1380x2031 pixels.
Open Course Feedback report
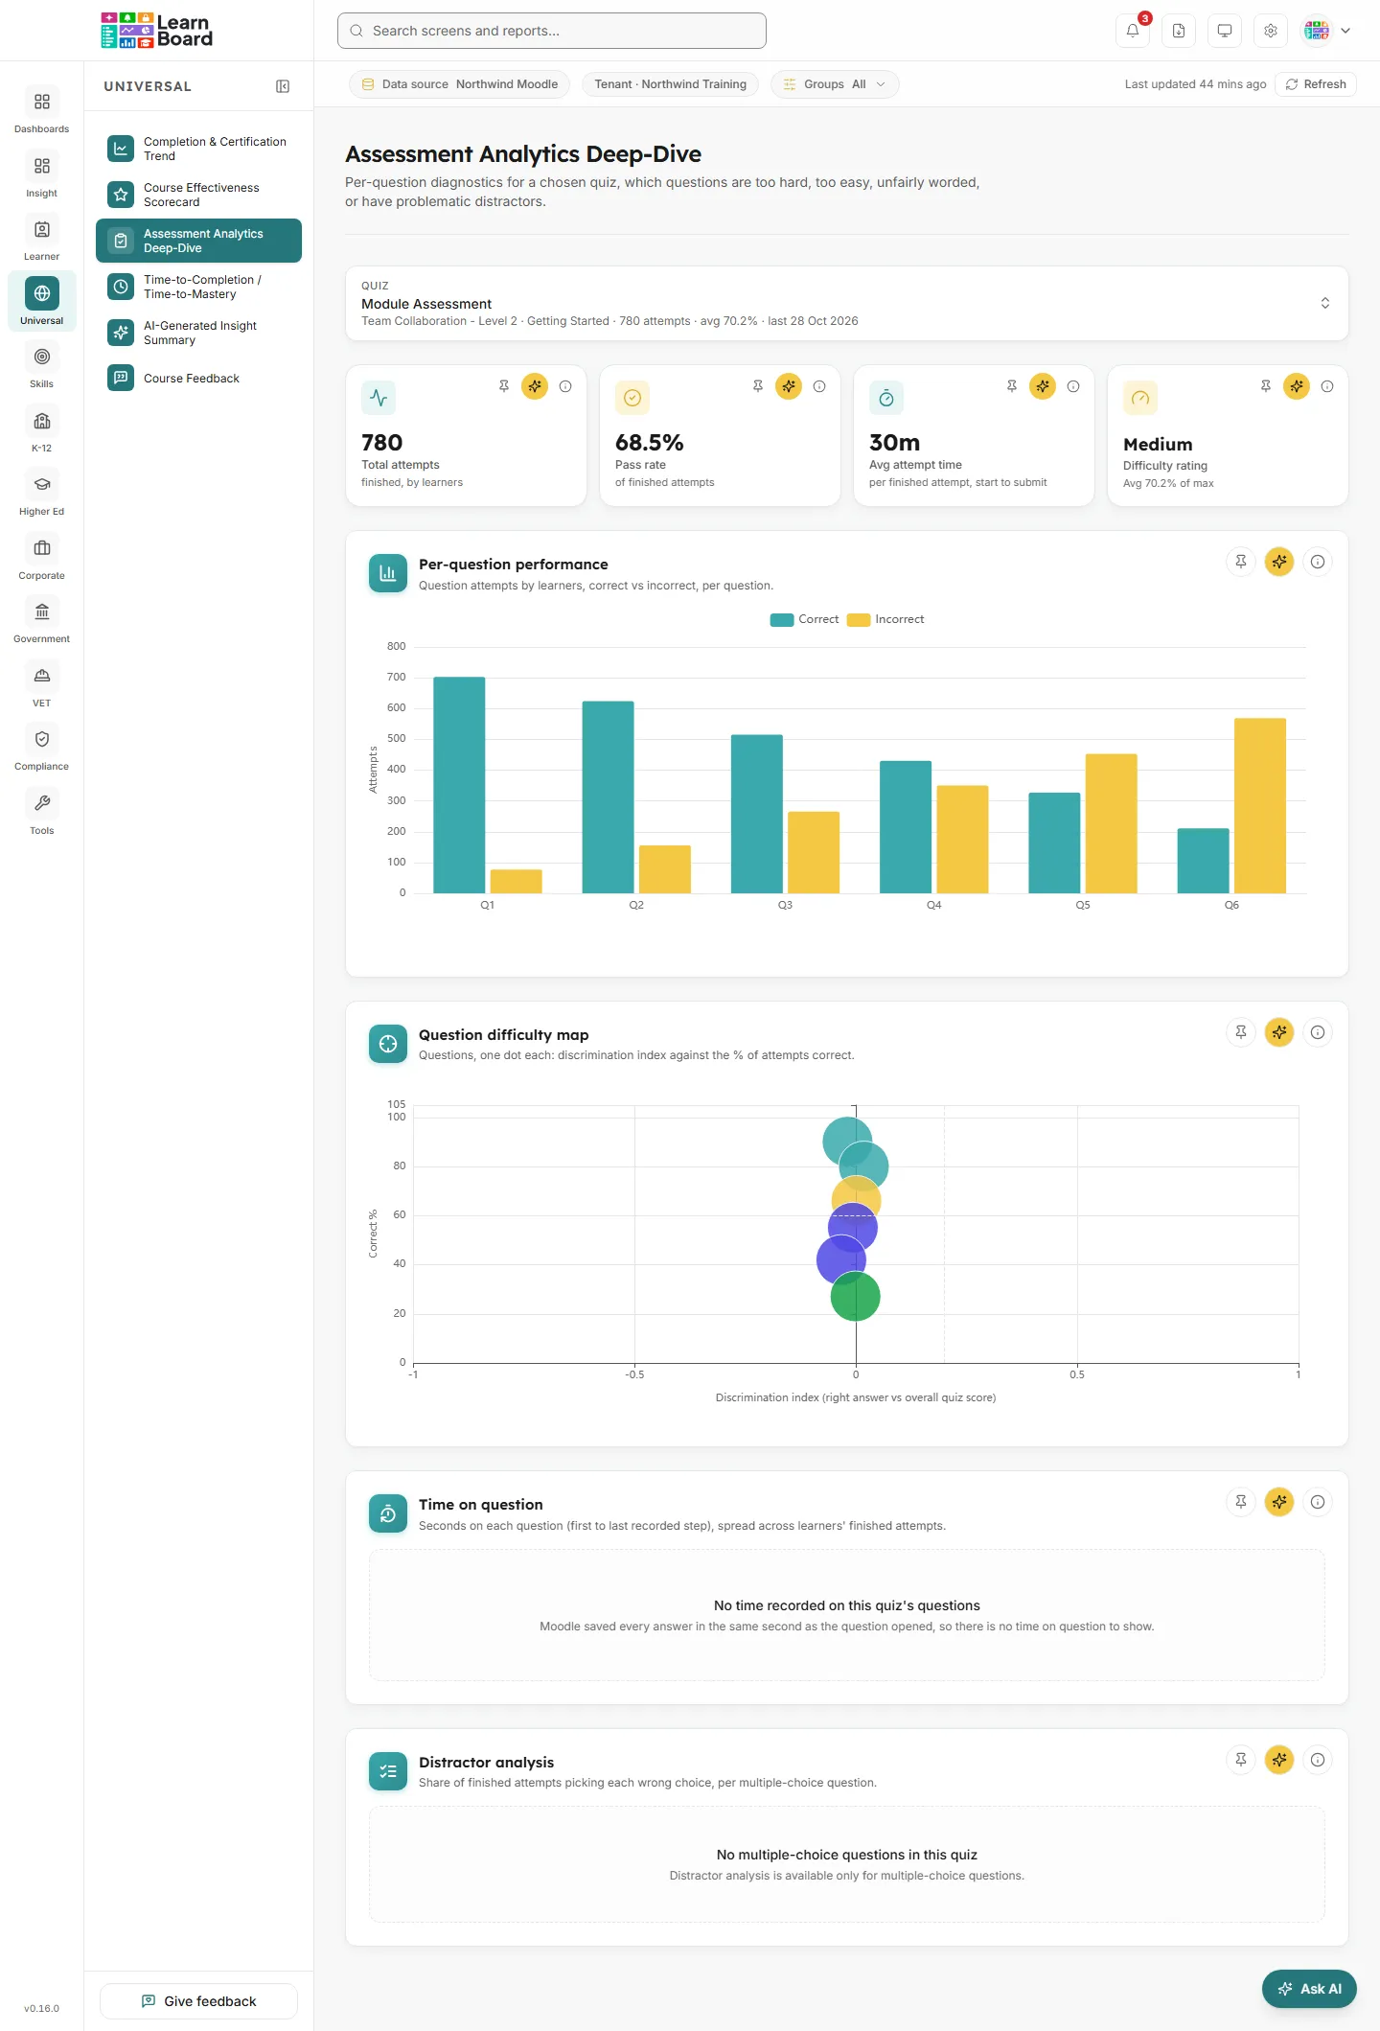(198, 379)
